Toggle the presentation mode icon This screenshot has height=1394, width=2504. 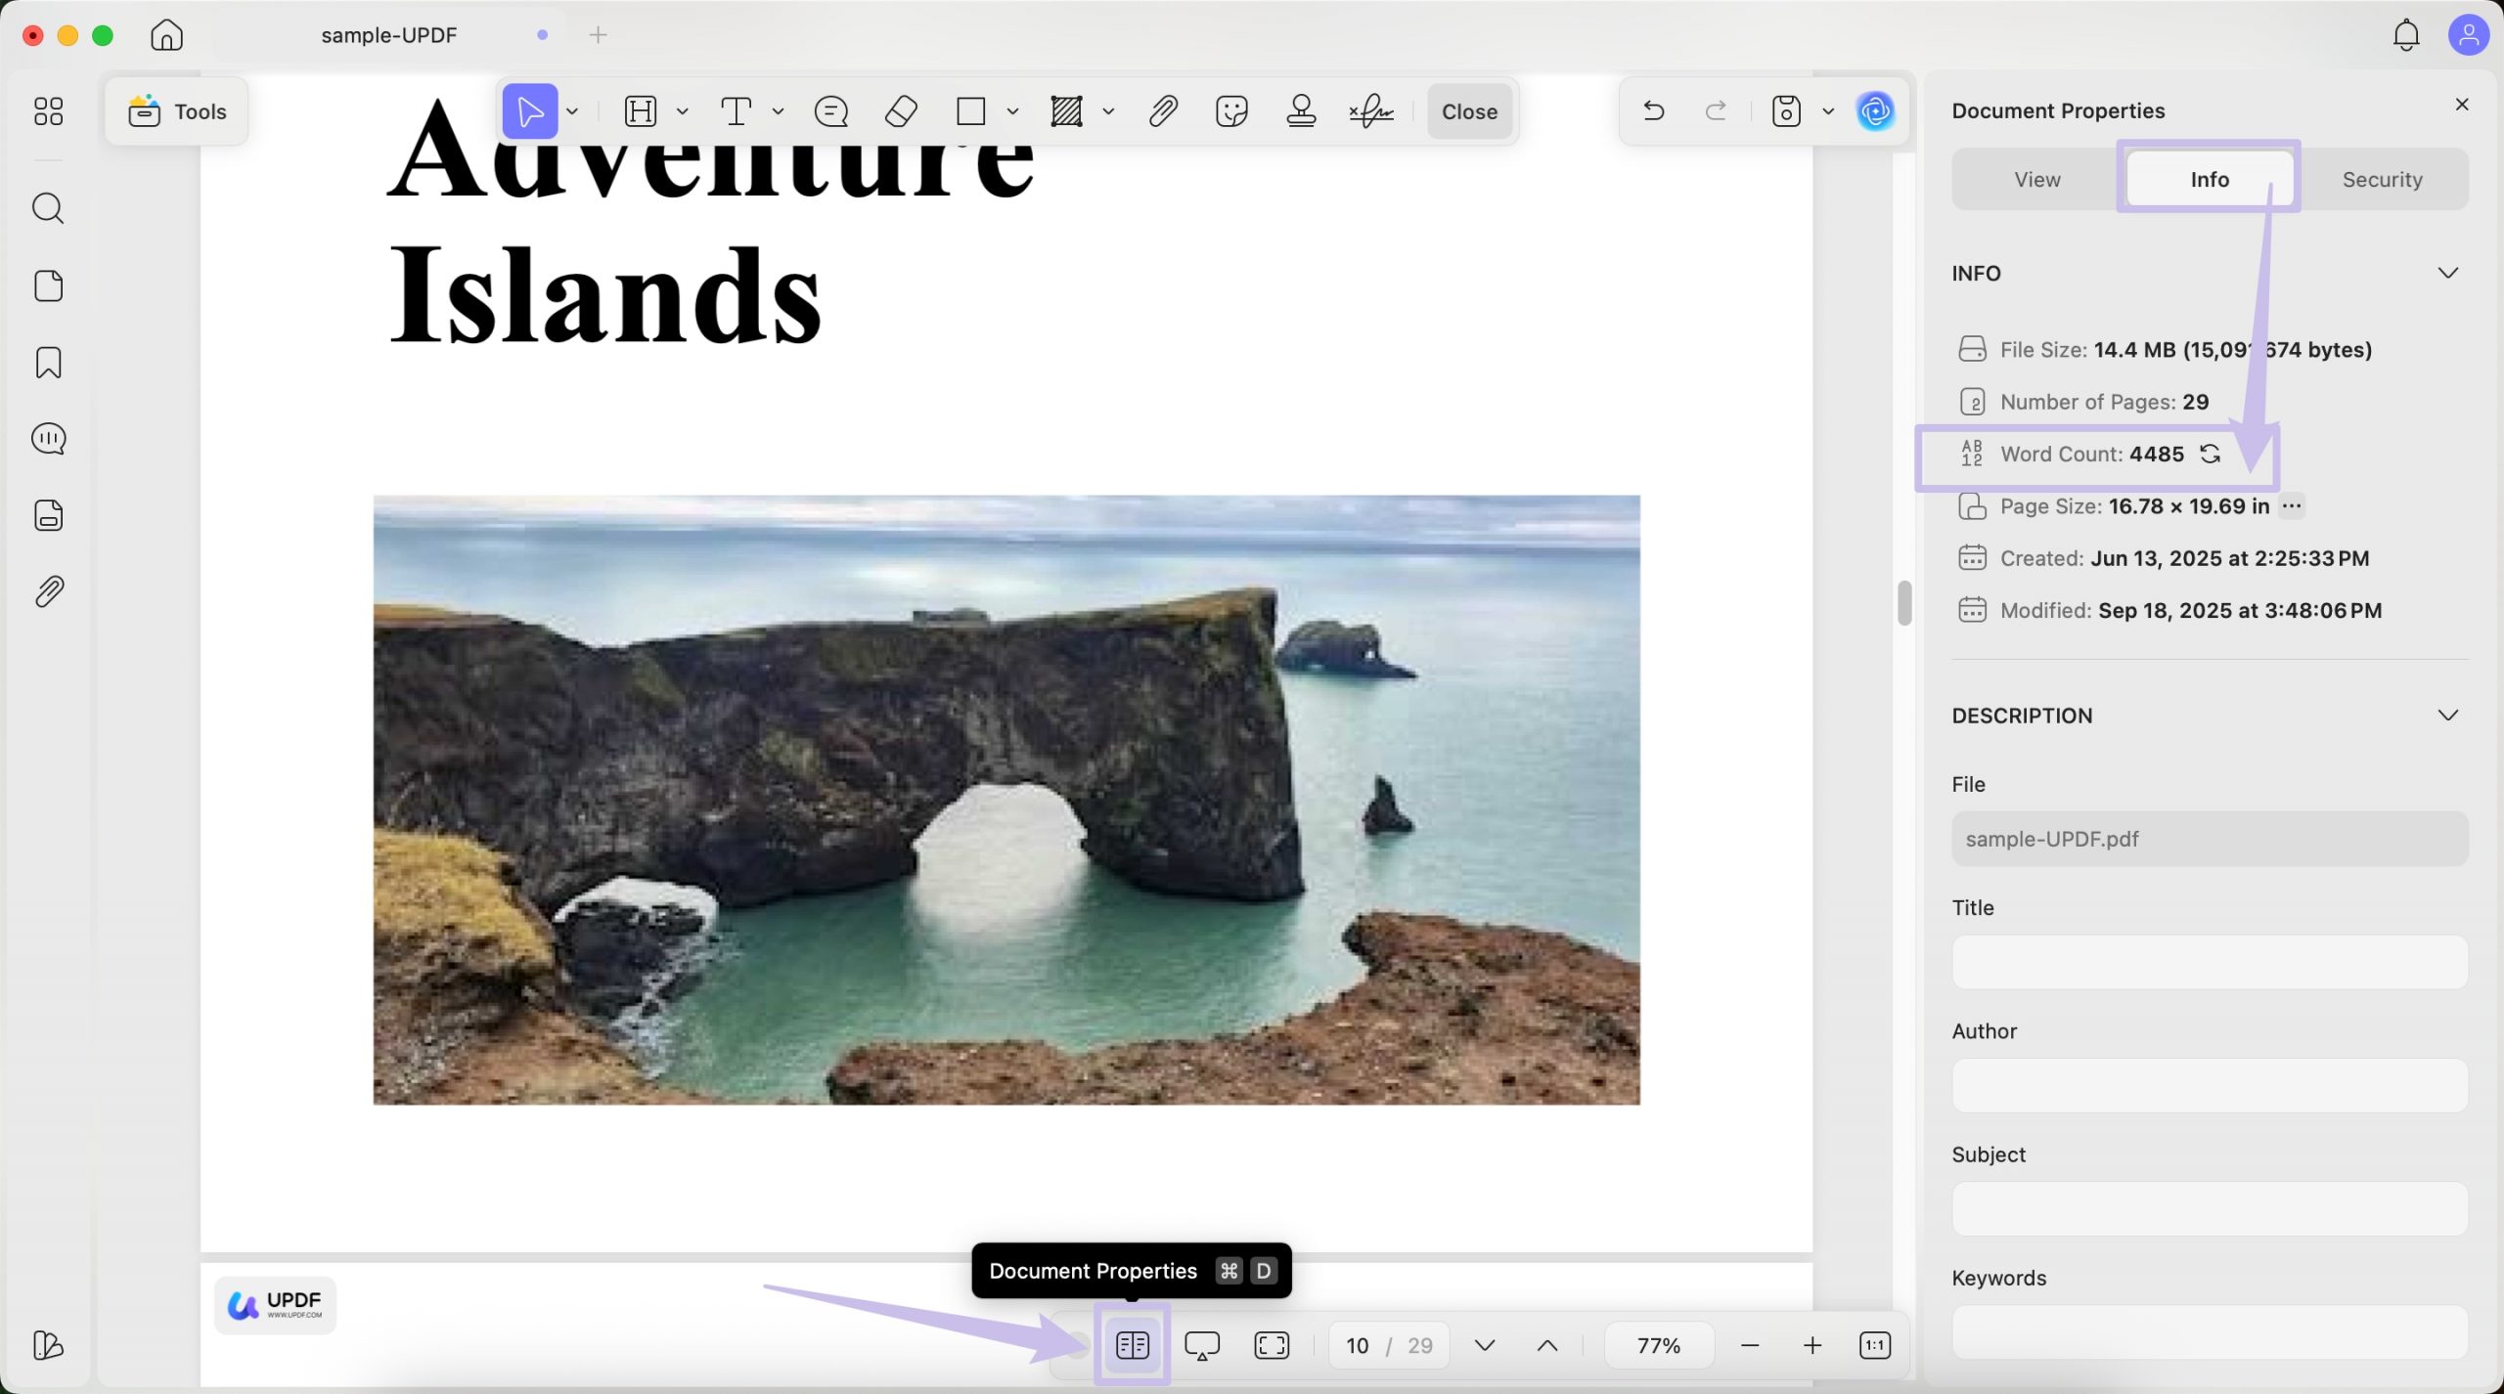[x=1200, y=1344]
